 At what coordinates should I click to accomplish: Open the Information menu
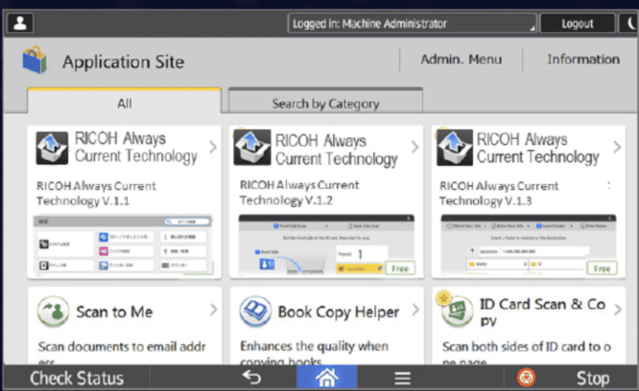[x=583, y=59]
